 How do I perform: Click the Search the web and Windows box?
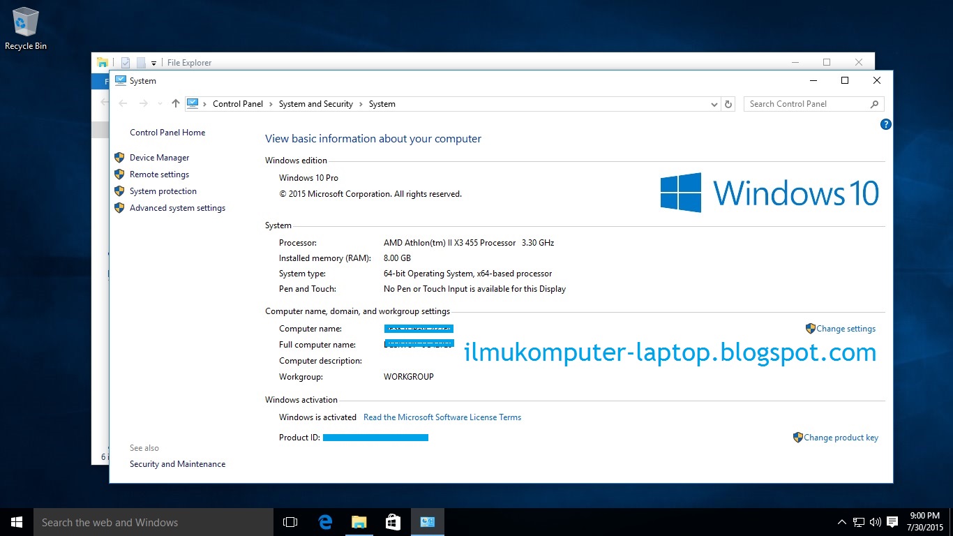pos(153,522)
